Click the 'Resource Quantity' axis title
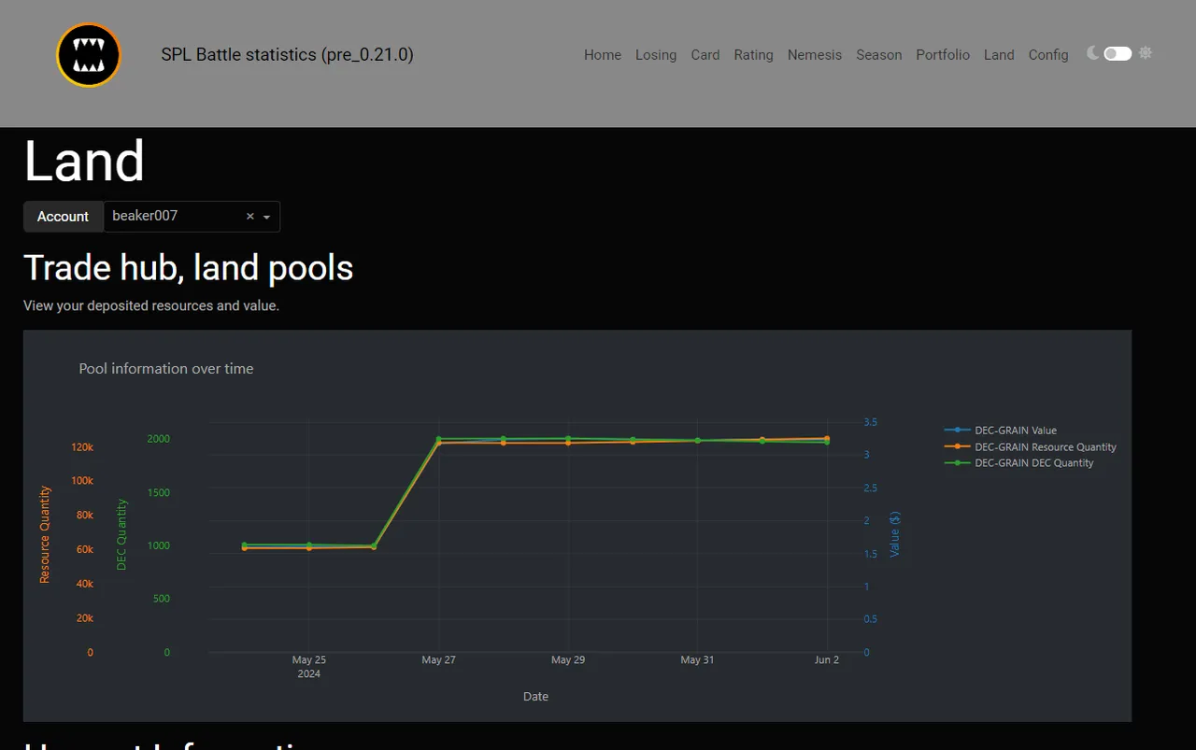This screenshot has height=750, width=1196. coord(45,535)
